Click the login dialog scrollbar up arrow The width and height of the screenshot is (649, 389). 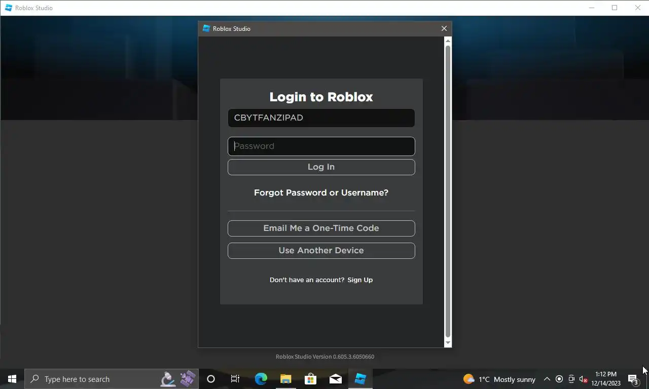[448, 41]
